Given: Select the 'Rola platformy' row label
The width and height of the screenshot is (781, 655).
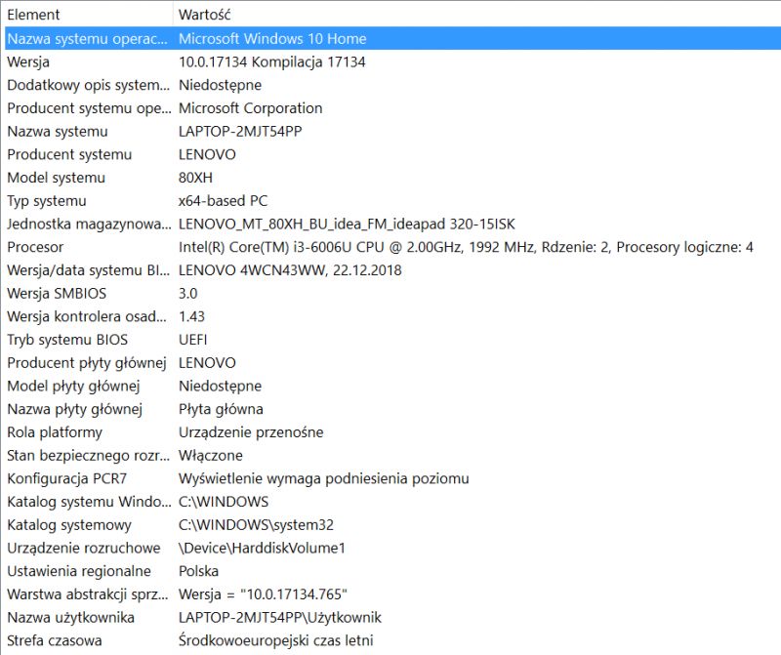Looking at the screenshot, I should point(55,432).
